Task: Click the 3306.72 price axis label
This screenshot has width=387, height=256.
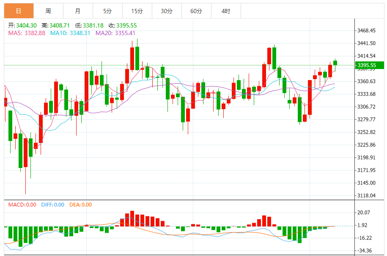Action: click(367, 107)
